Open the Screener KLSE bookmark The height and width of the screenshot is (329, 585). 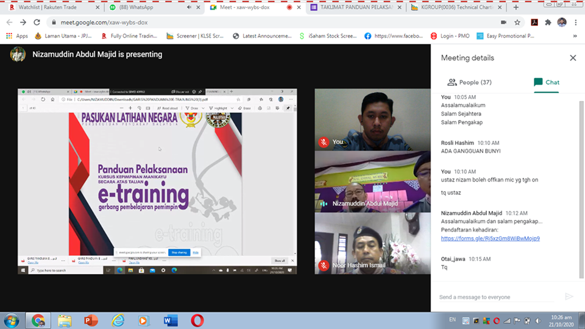coord(195,36)
